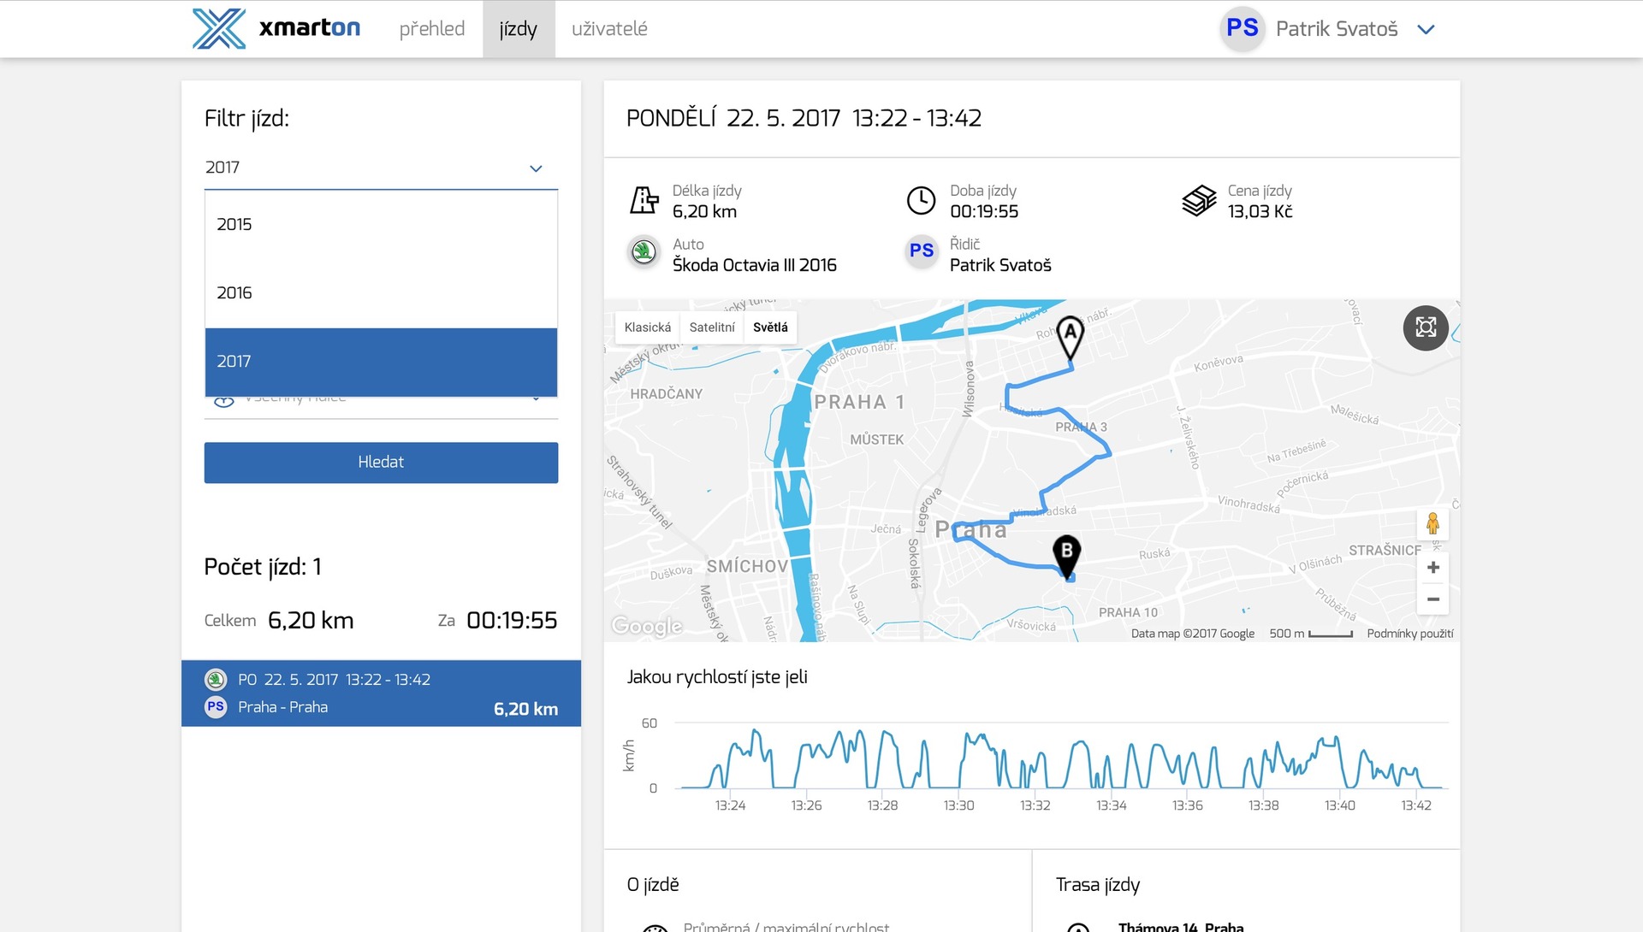Viewport: 1643px width, 932px height.
Task: Open the Podmínky použití link
Action: pyautogui.click(x=1409, y=634)
